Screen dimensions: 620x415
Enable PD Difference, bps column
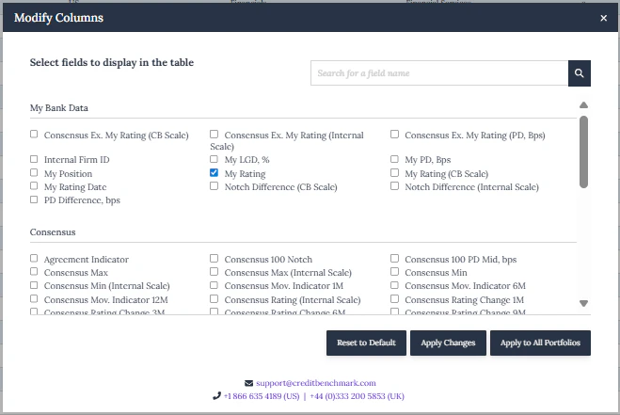(x=34, y=200)
